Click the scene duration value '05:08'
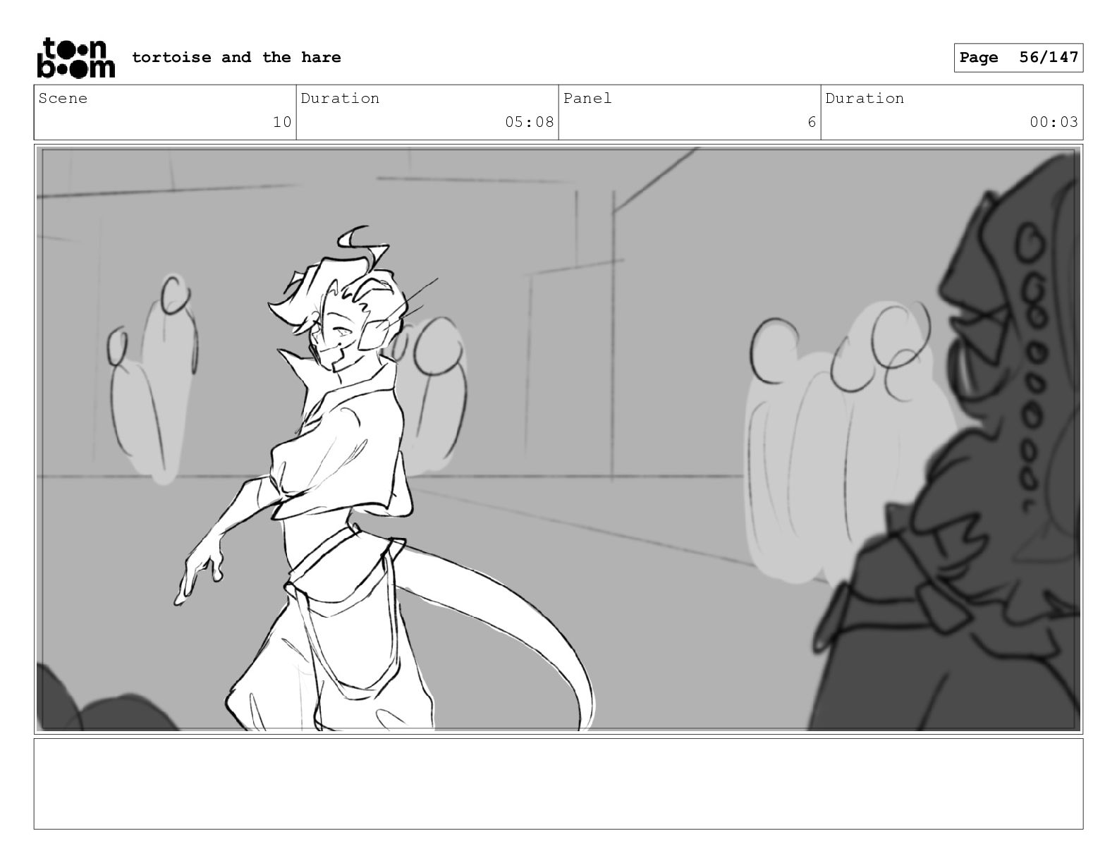This screenshot has width=1117, height=863. tap(530, 122)
